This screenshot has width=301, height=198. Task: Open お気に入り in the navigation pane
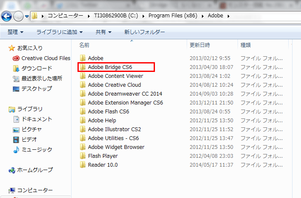(x=30, y=48)
